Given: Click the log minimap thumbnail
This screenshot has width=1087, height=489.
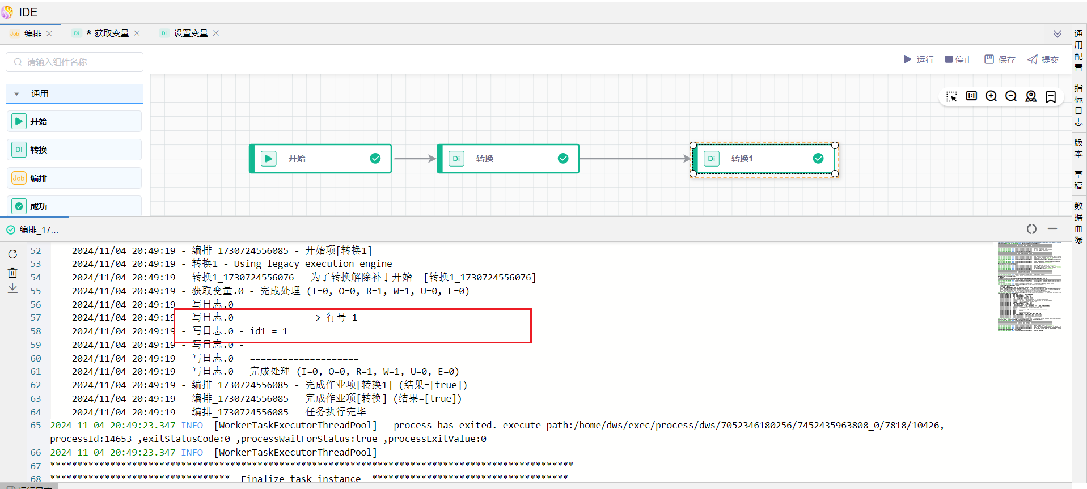Looking at the screenshot, I should pyautogui.click(x=1030, y=287).
